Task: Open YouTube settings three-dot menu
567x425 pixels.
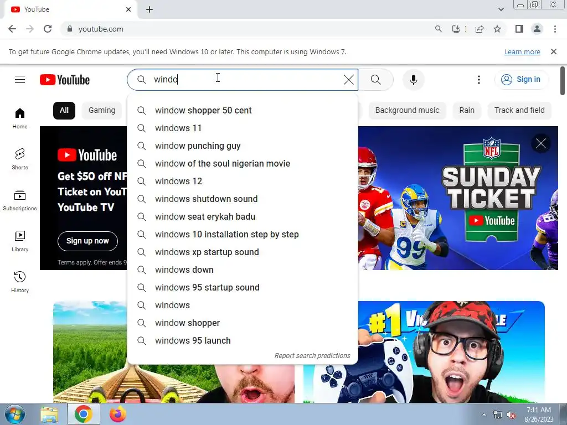Action: click(479, 80)
